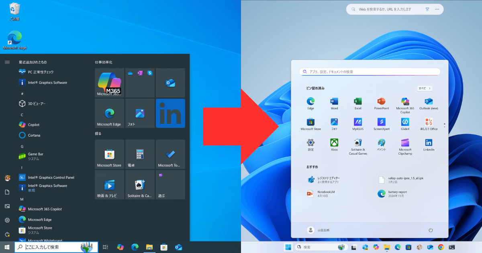Expand the Windows 10 Start hamburger menu
This screenshot has height=253, width=482.
(7, 62)
